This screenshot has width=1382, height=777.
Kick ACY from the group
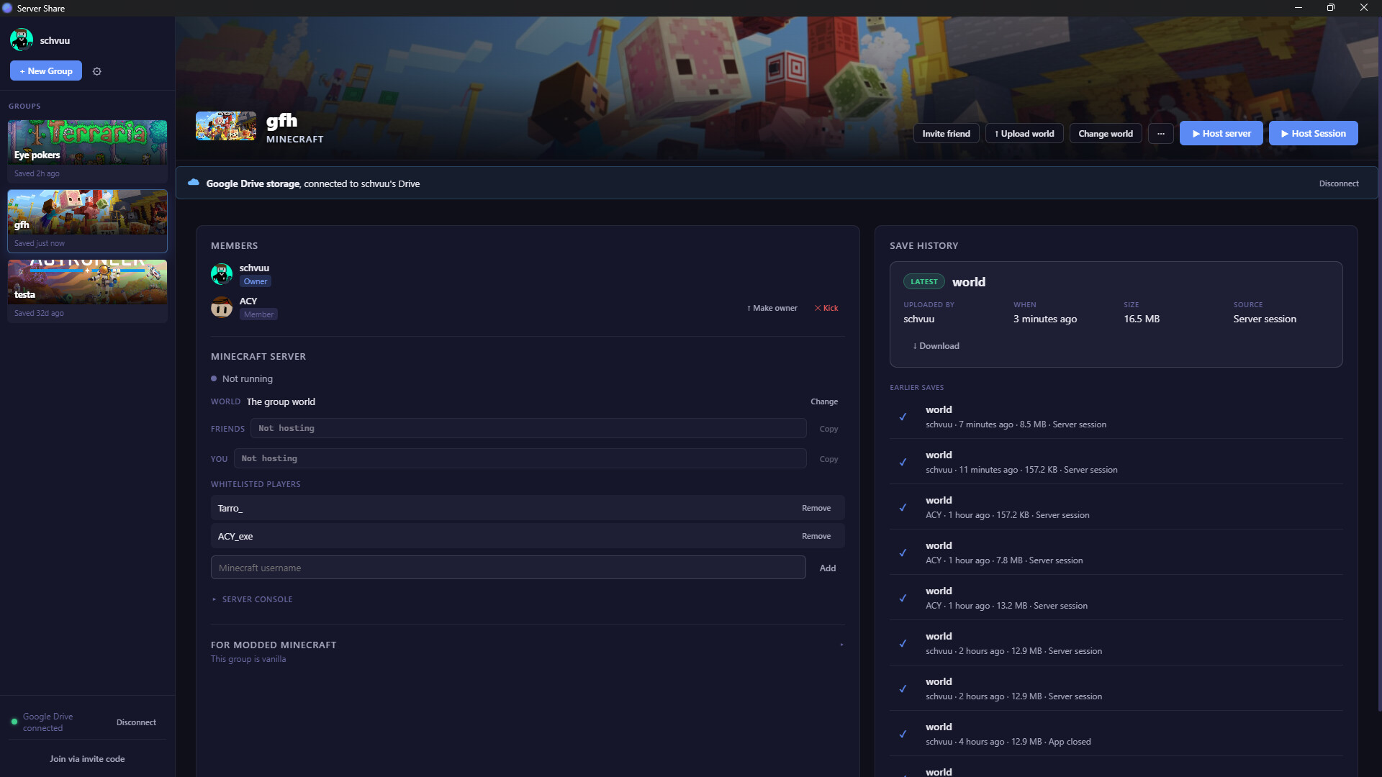pos(826,308)
